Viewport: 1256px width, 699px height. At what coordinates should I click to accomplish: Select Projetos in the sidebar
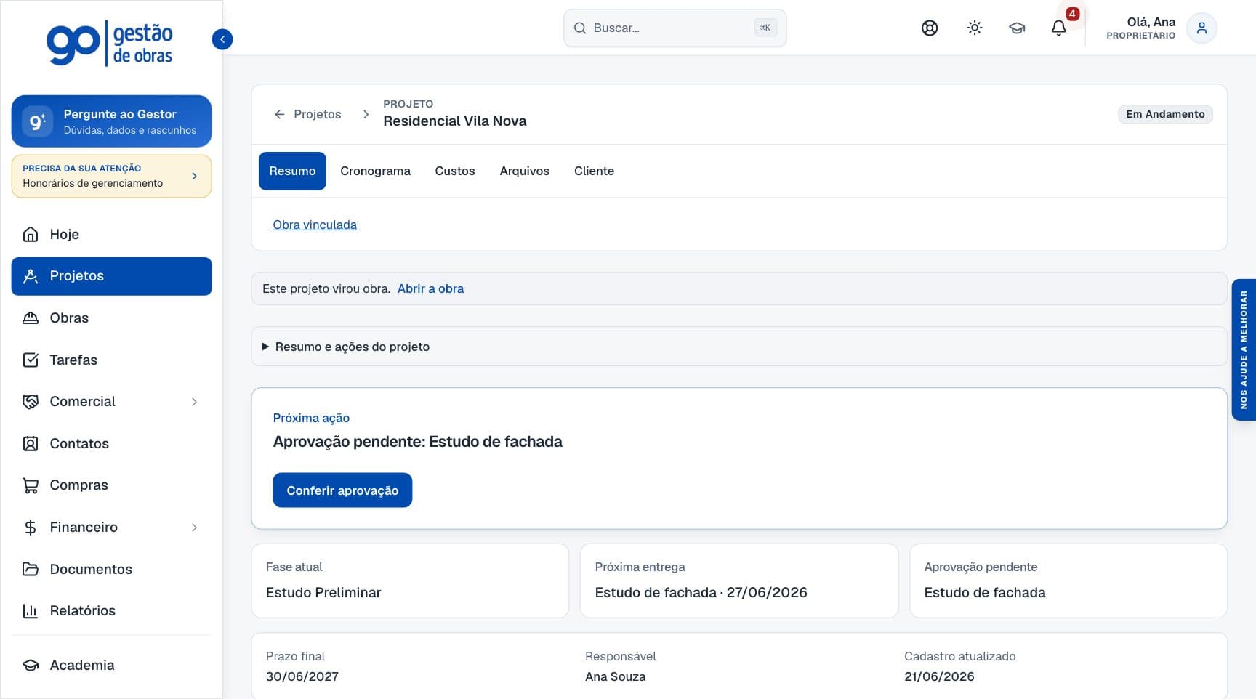tap(111, 276)
